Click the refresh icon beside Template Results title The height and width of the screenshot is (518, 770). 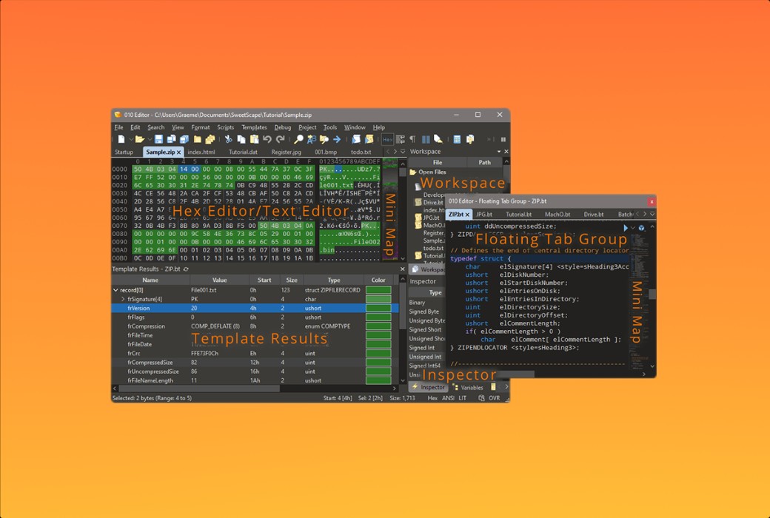[185, 269]
